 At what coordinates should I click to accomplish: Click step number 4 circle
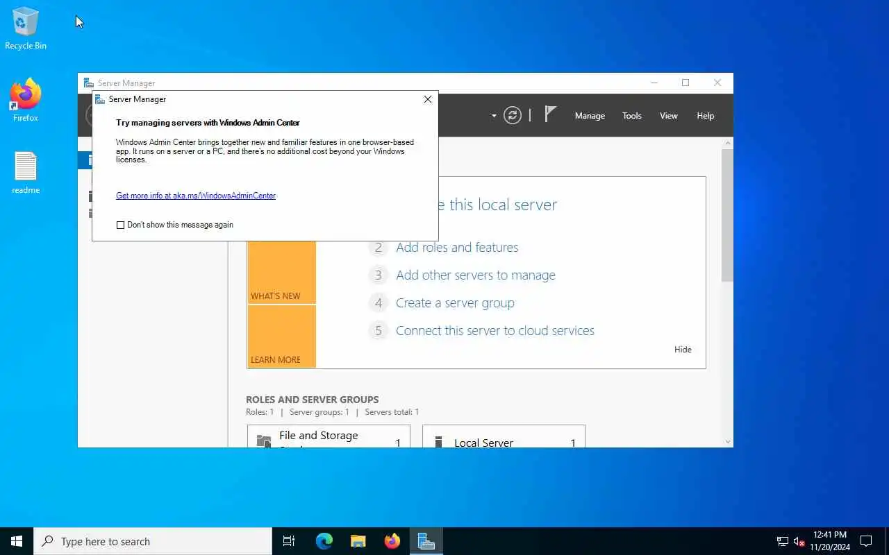pos(378,303)
